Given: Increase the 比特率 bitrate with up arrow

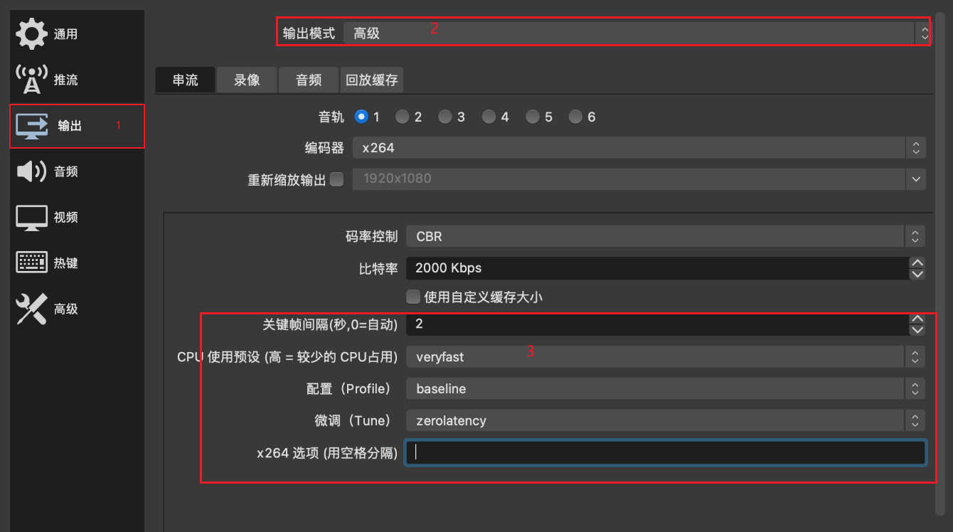Looking at the screenshot, I should click(x=917, y=262).
